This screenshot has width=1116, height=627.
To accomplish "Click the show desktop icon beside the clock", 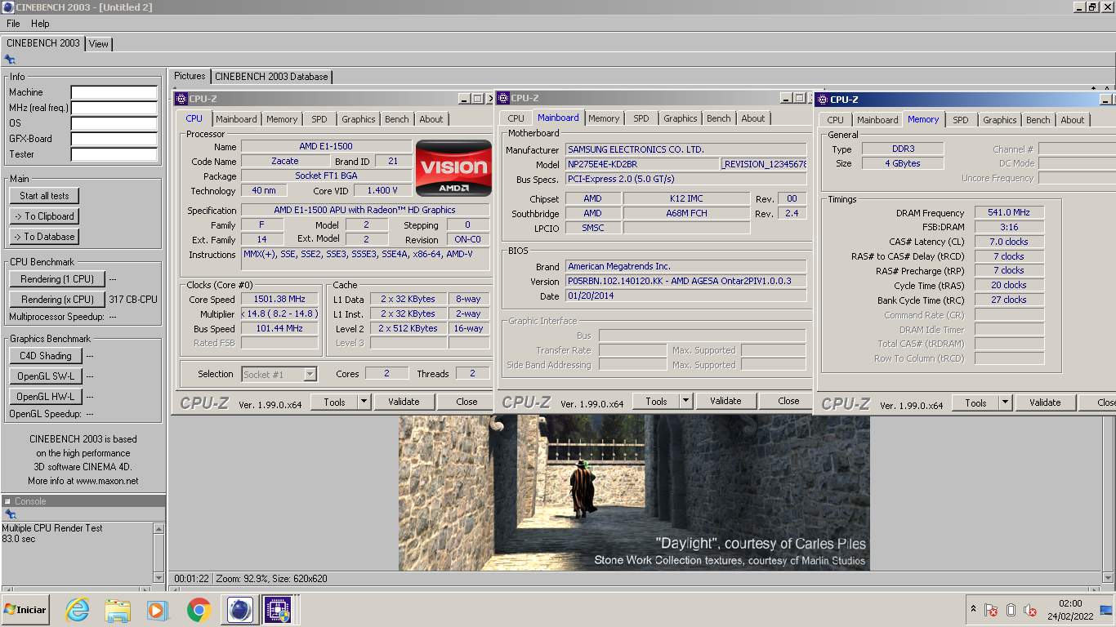I will click(1106, 610).
